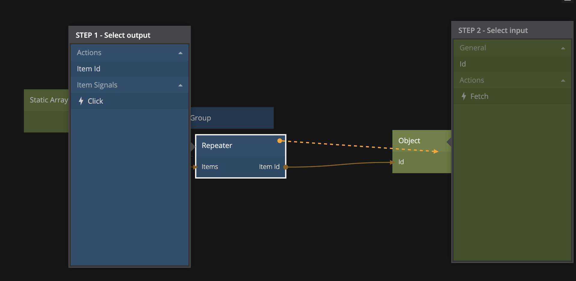Select the Group node
576x281 pixels.
pyautogui.click(x=232, y=118)
